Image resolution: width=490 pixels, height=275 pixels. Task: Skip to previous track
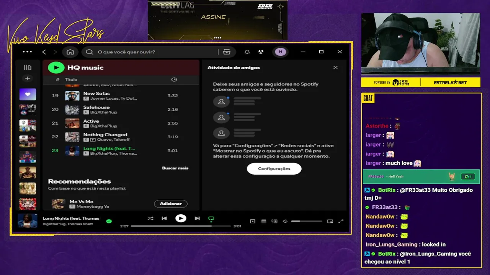[x=164, y=218]
